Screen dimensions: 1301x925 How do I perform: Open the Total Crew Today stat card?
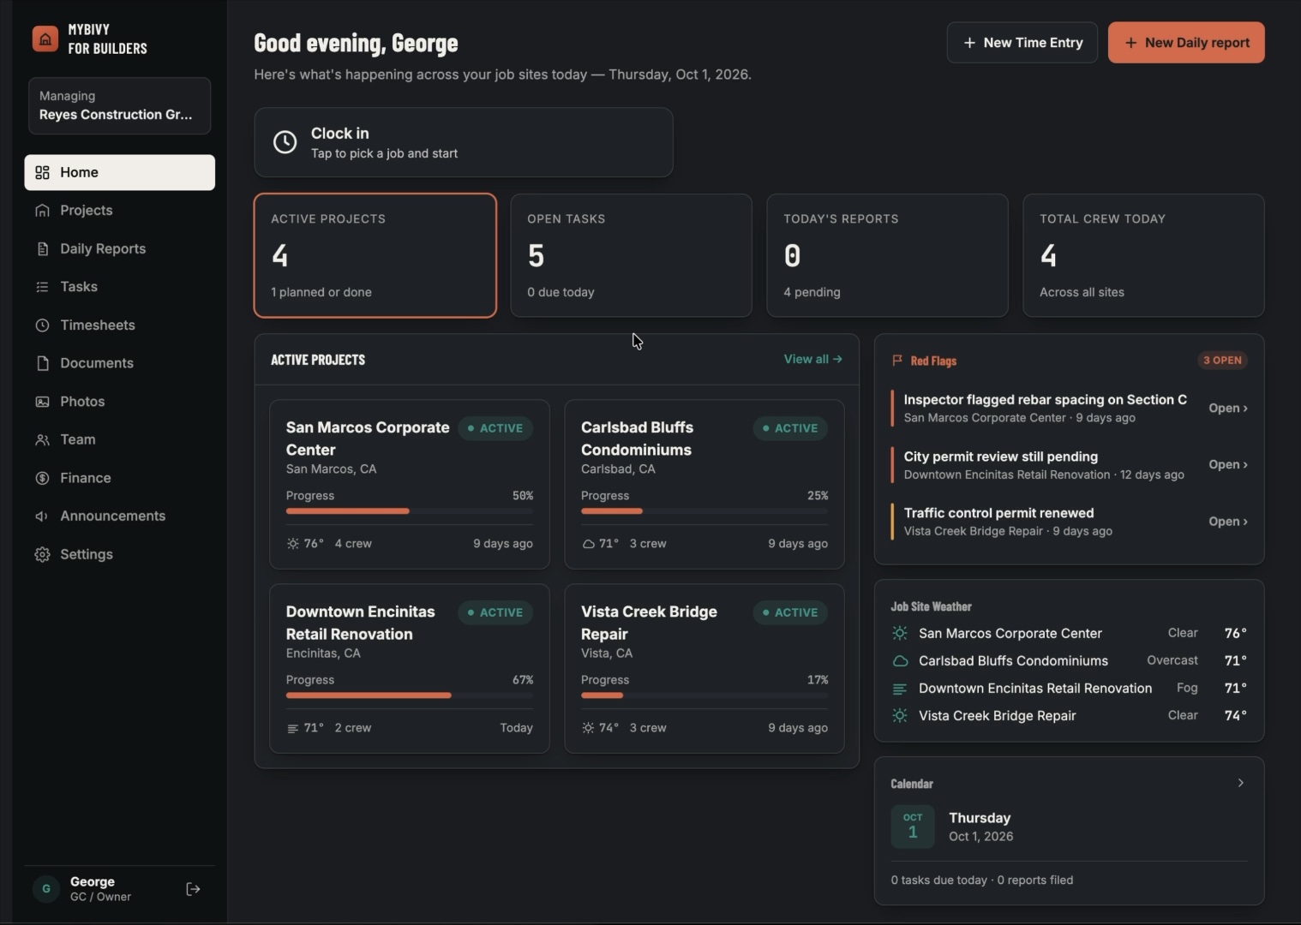(1143, 255)
